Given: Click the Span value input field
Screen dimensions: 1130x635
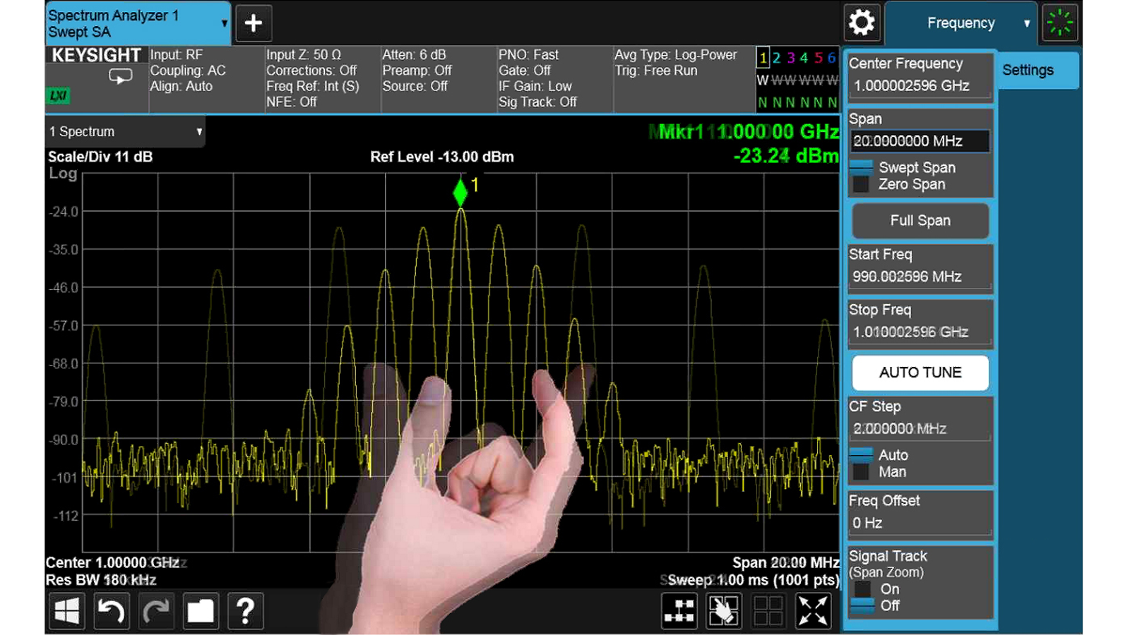Looking at the screenshot, I should tap(919, 141).
